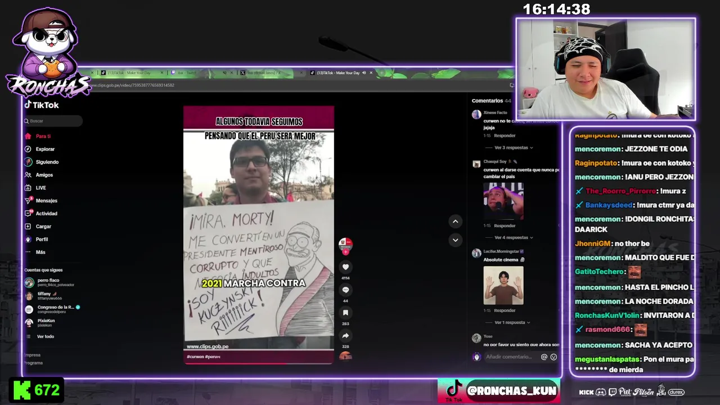Expand Ver todo following accounts
Screen dimensions: 720x405
[x=45, y=336]
